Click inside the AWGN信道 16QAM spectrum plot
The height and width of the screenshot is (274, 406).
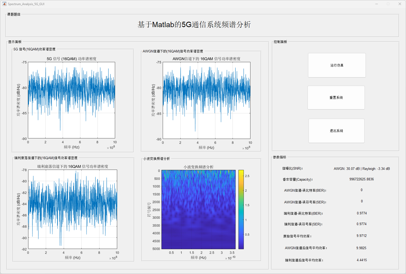pyautogui.click(x=206, y=100)
